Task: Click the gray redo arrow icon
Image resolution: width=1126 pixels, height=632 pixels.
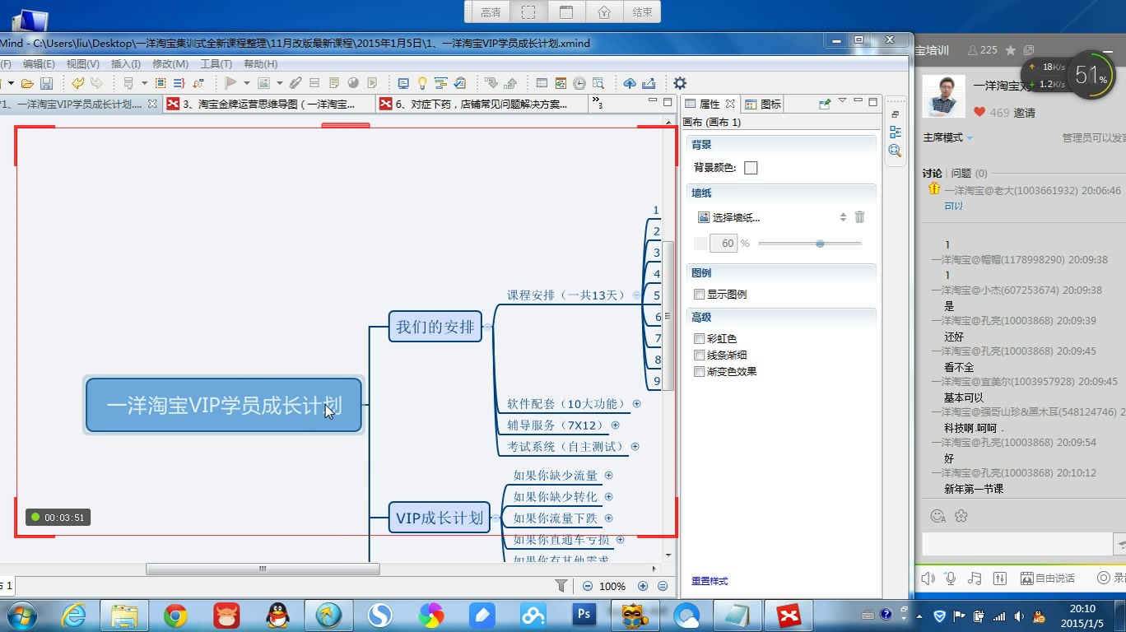Action: point(96,83)
